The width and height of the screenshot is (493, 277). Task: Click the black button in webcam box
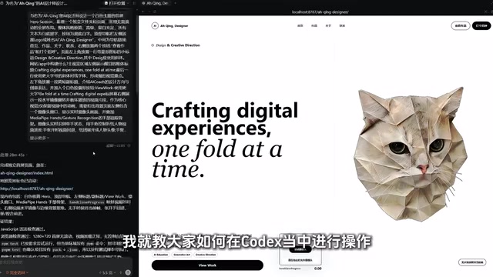coord(300,249)
